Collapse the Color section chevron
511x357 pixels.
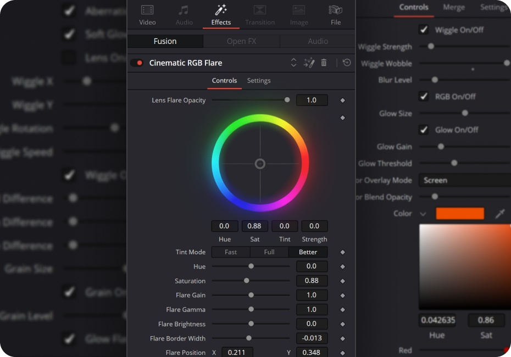click(x=423, y=214)
